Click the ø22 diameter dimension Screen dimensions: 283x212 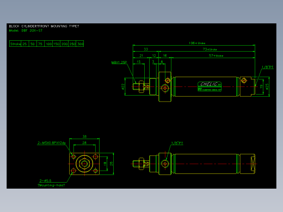pos(123,86)
